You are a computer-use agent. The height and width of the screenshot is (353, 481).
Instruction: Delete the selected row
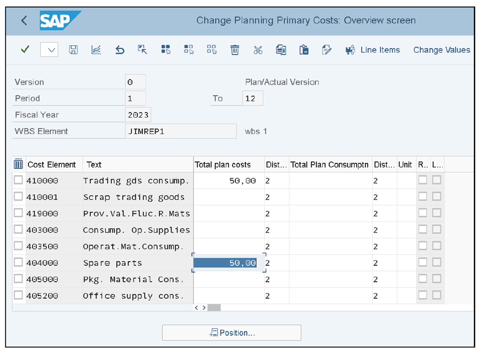click(235, 50)
